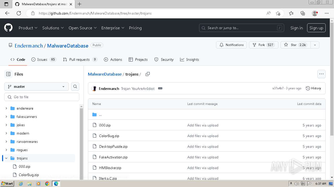Click the browser address bar URL
The height and width of the screenshot is (187, 334).
(95, 13)
